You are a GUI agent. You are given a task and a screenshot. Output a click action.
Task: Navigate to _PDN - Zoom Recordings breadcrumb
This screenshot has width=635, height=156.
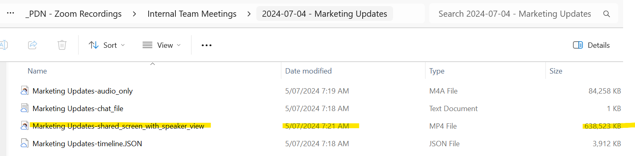74,14
